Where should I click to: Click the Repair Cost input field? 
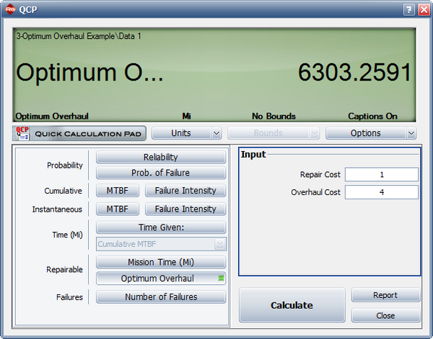(x=382, y=175)
